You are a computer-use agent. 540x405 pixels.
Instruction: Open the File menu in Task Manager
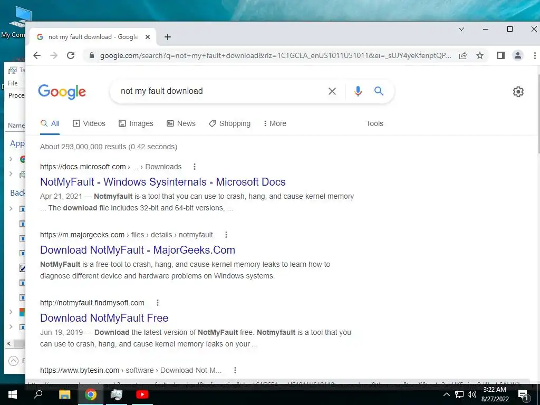(13, 83)
